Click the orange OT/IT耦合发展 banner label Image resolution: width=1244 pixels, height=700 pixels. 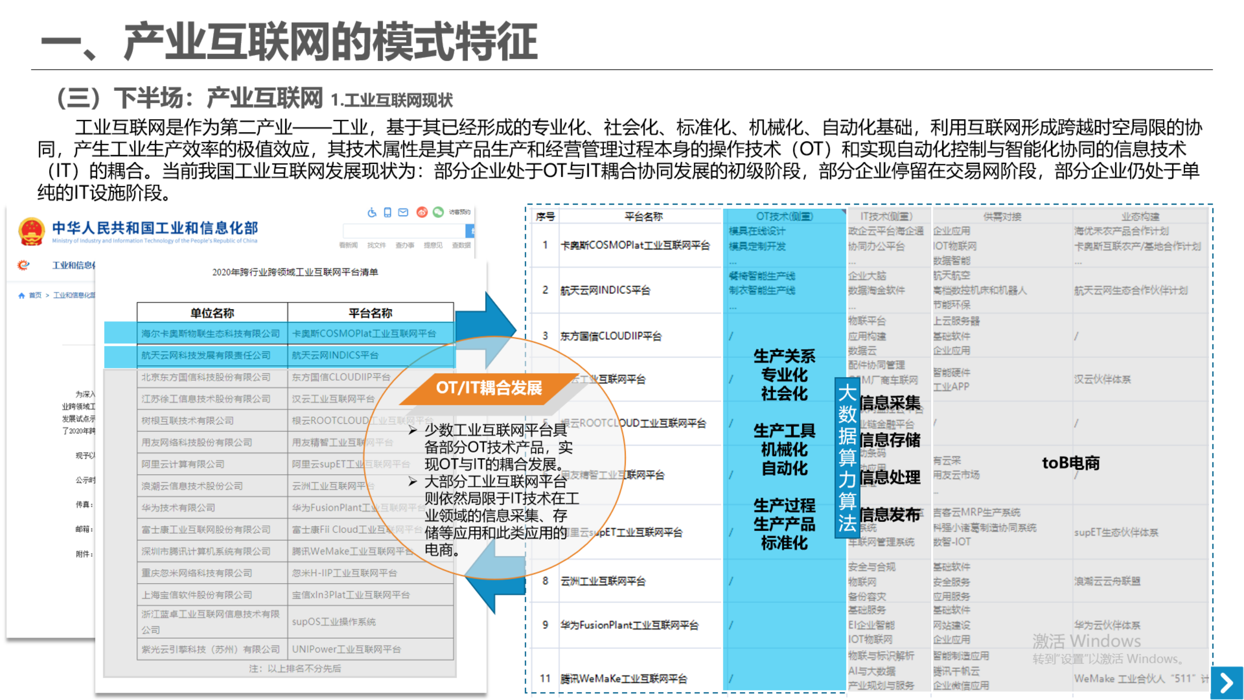point(489,388)
